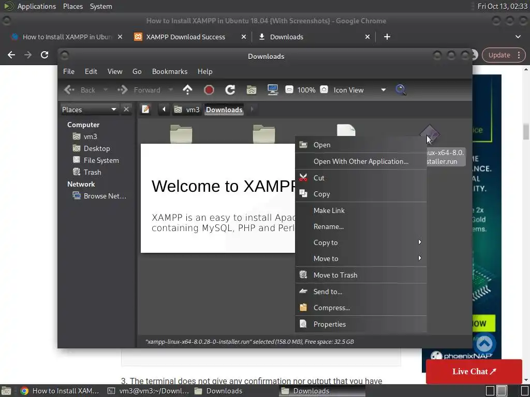Open a new Chrome tab
530x397 pixels.
click(x=387, y=37)
